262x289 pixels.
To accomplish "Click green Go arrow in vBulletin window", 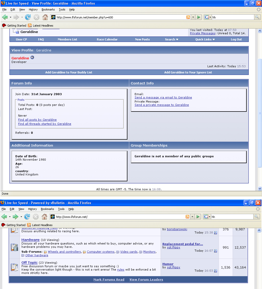I will coord(198,217).
